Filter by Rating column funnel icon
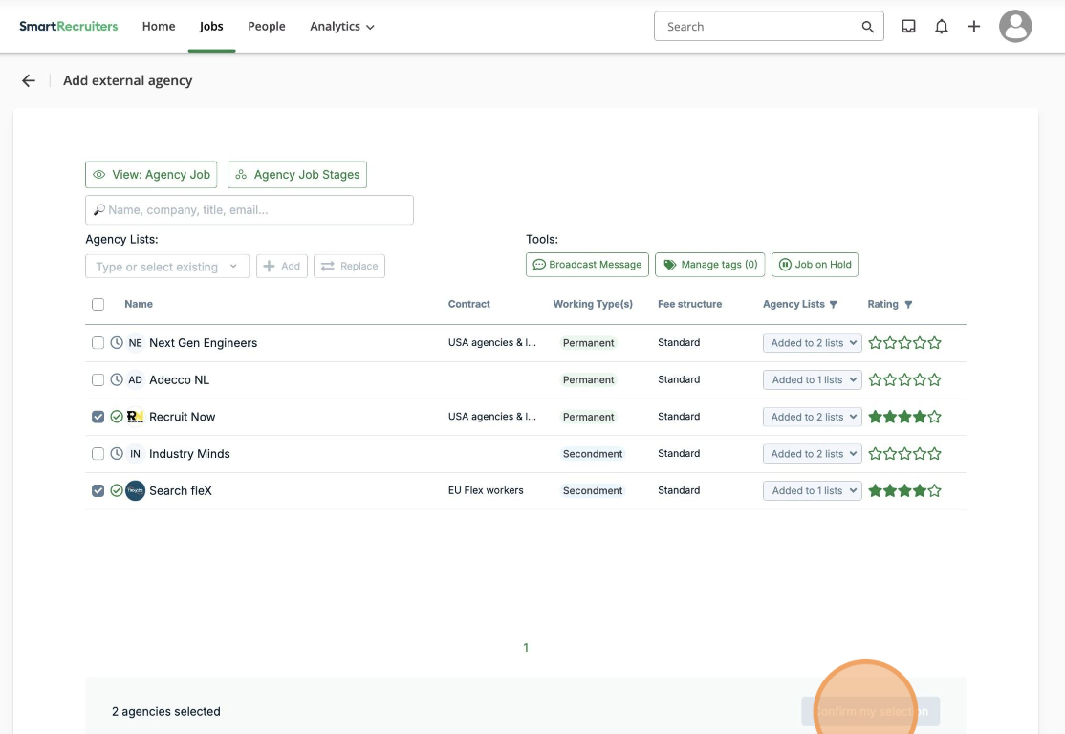1065x734 pixels. pos(908,305)
